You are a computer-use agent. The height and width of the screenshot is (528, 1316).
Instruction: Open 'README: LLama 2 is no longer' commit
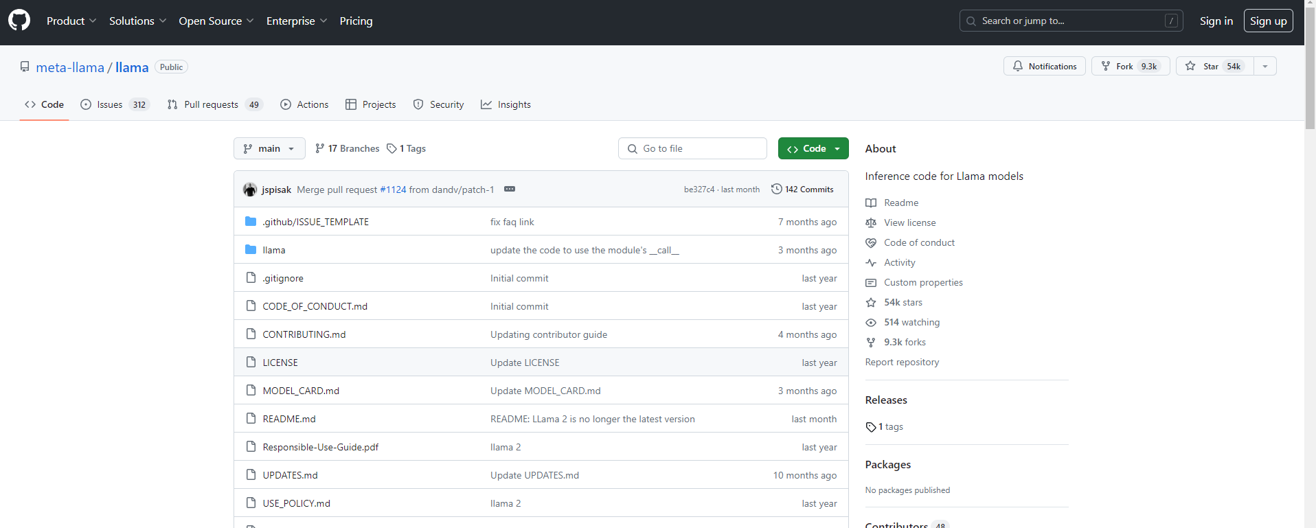click(x=593, y=419)
